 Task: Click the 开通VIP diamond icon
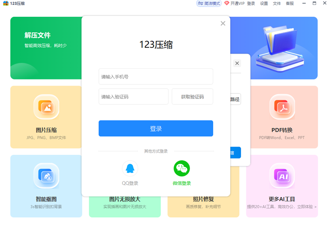click(227, 3)
